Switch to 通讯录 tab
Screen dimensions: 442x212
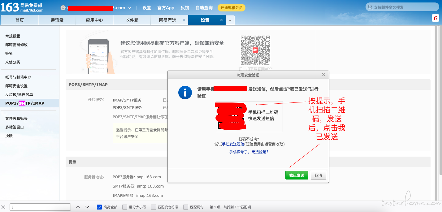pyautogui.click(x=57, y=20)
